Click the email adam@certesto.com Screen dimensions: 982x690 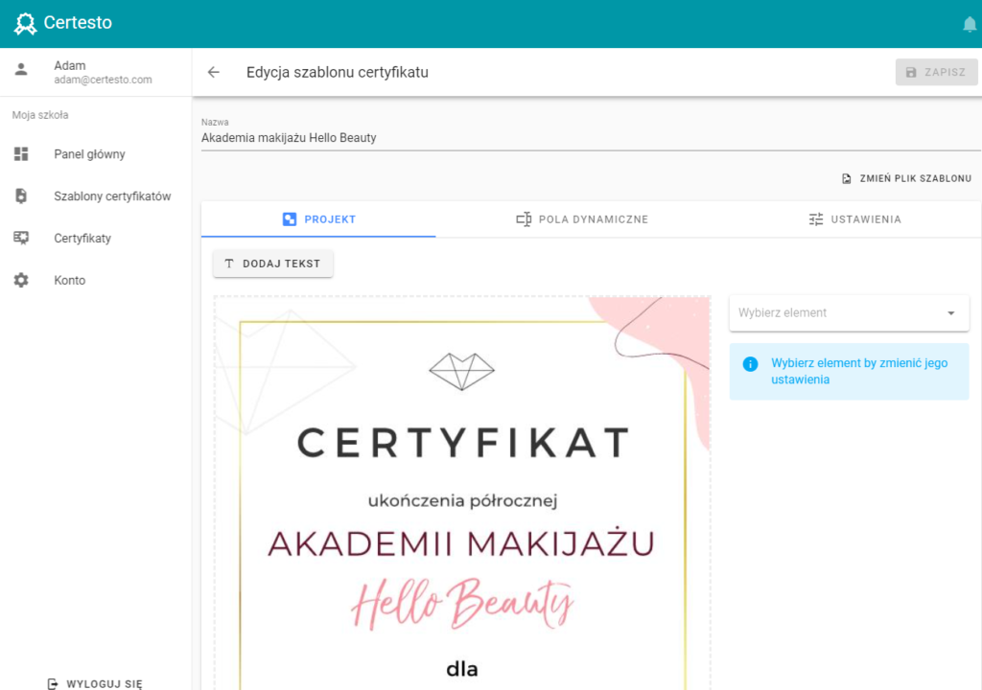pos(103,80)
